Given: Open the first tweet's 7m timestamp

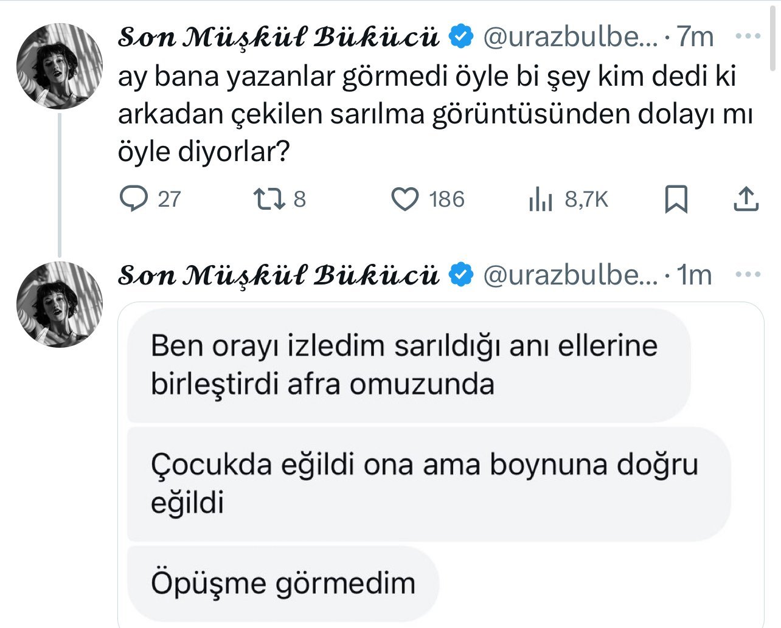Looking at the screenshot, I should pos(695,37).
